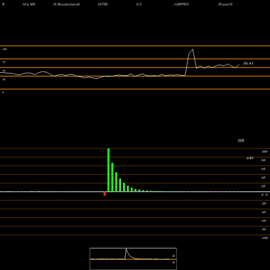Click the 4.83 MR value label

click(x=250, y=158)
